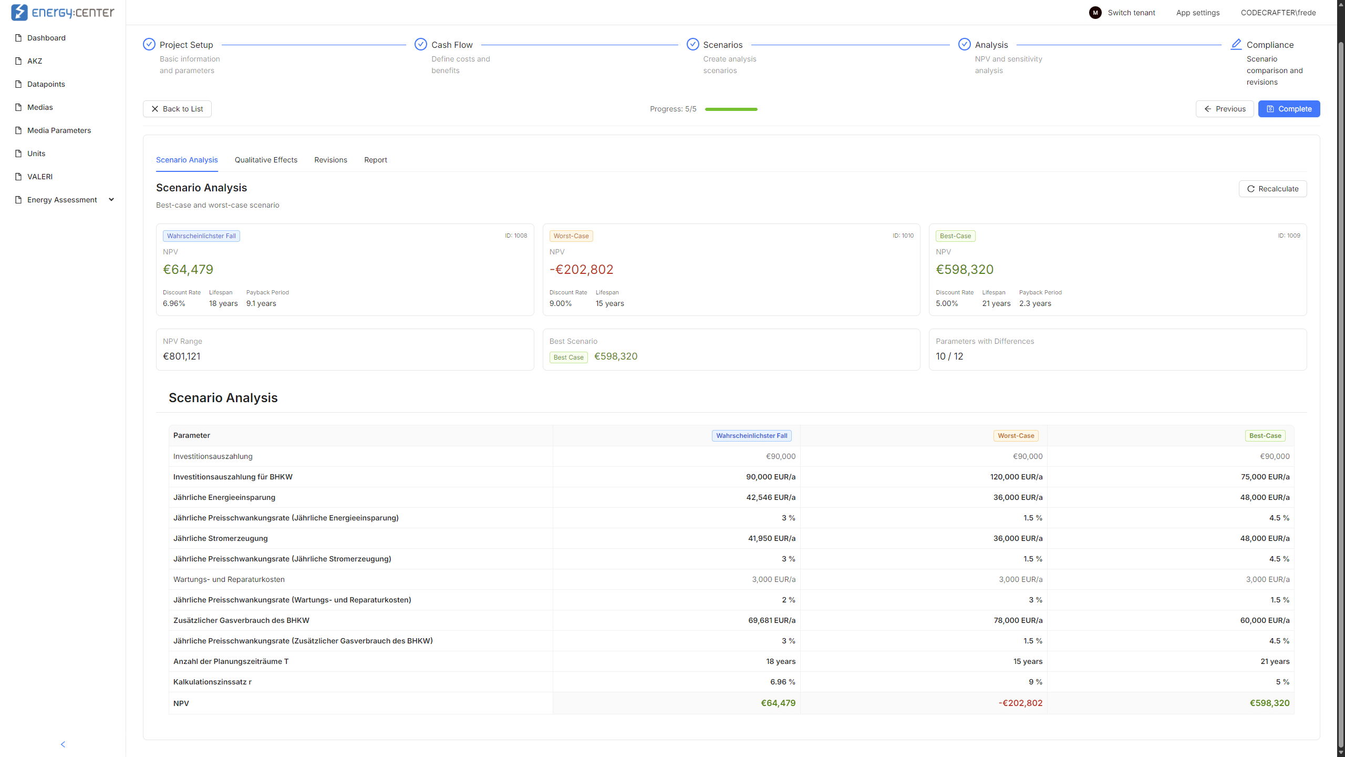The height and width of the screenshot is (757, 1345).
Task: Click the tenant avatar M icon
Action: coord(1095,13)
